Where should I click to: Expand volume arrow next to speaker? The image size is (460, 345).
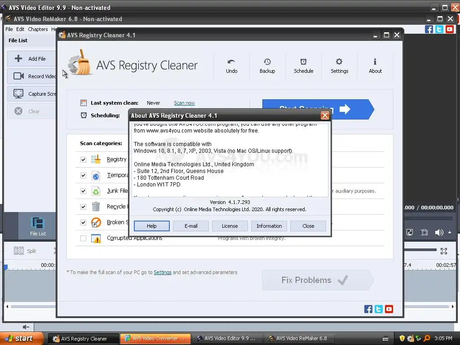[450, 232]
